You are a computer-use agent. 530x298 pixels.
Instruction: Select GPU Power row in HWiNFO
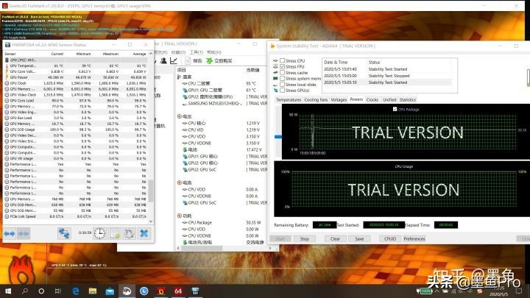[x=77, y=77]
